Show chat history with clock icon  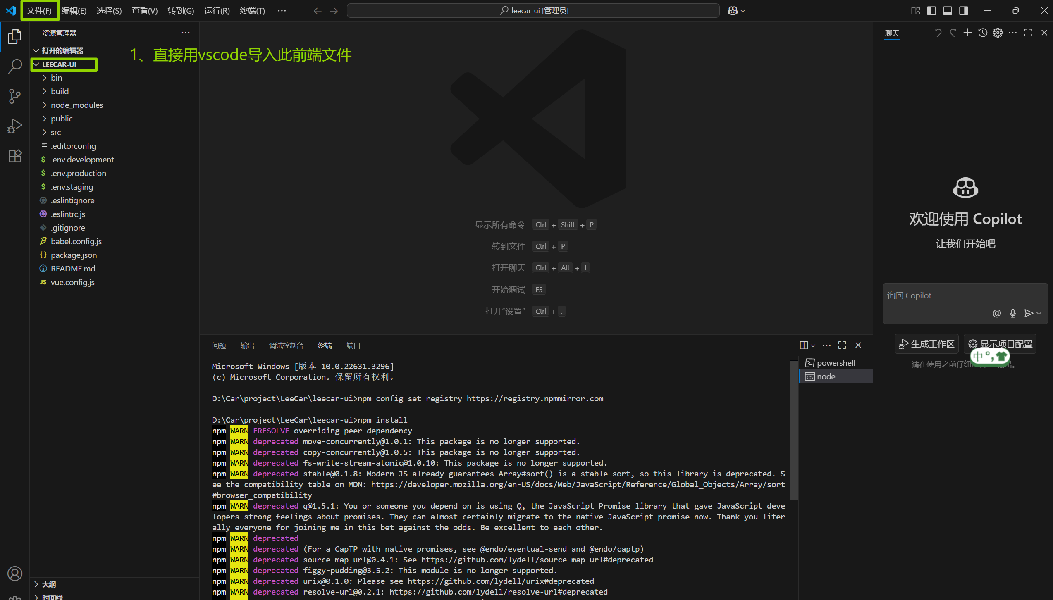pos(983,33)
